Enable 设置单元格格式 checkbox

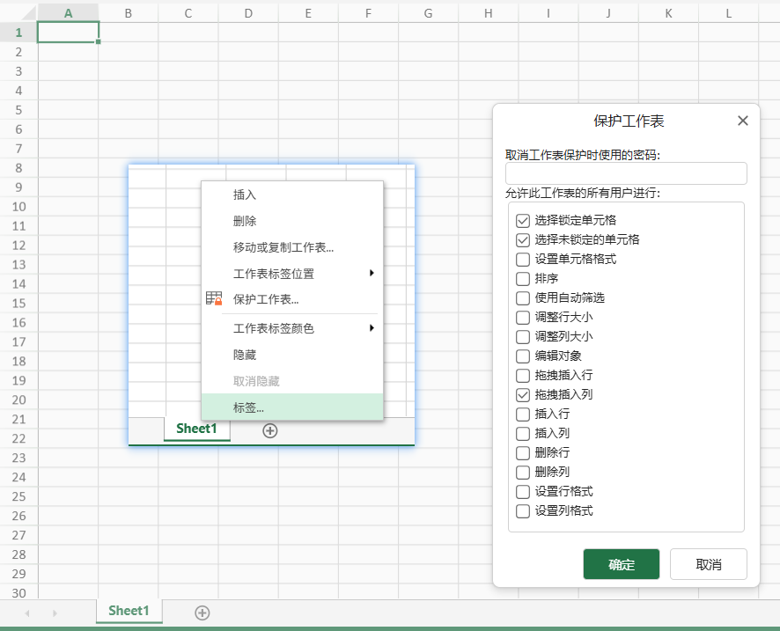tap(523, 259)
